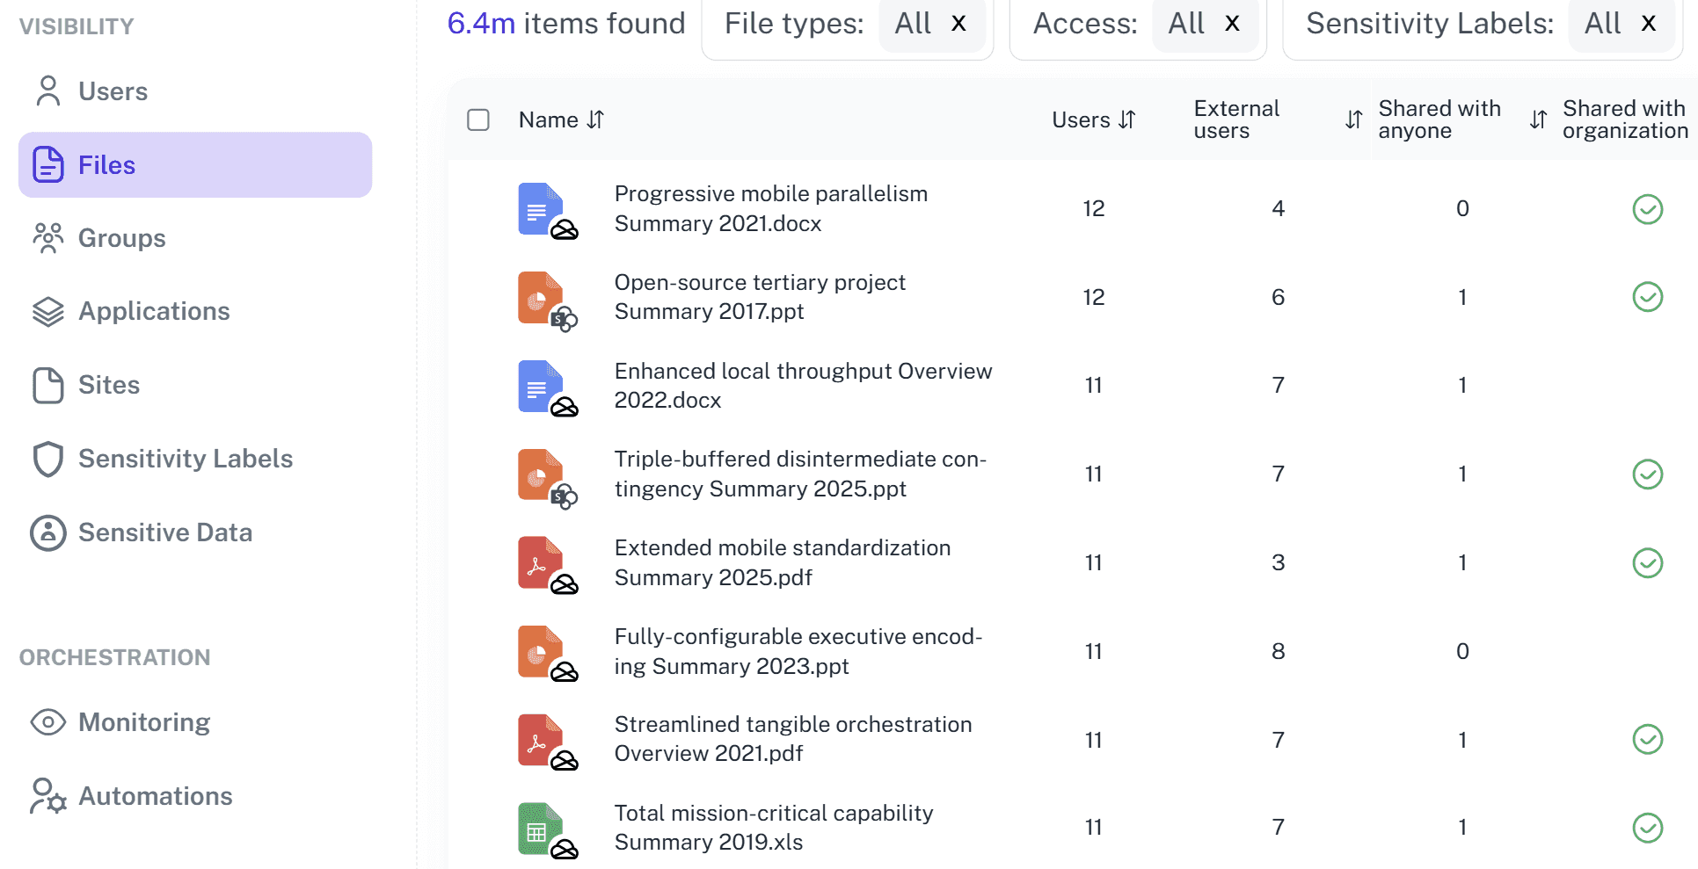Open Sensitive Data using its icon
This screenshot has width=1698, height=869.
[x=47, y=532]
